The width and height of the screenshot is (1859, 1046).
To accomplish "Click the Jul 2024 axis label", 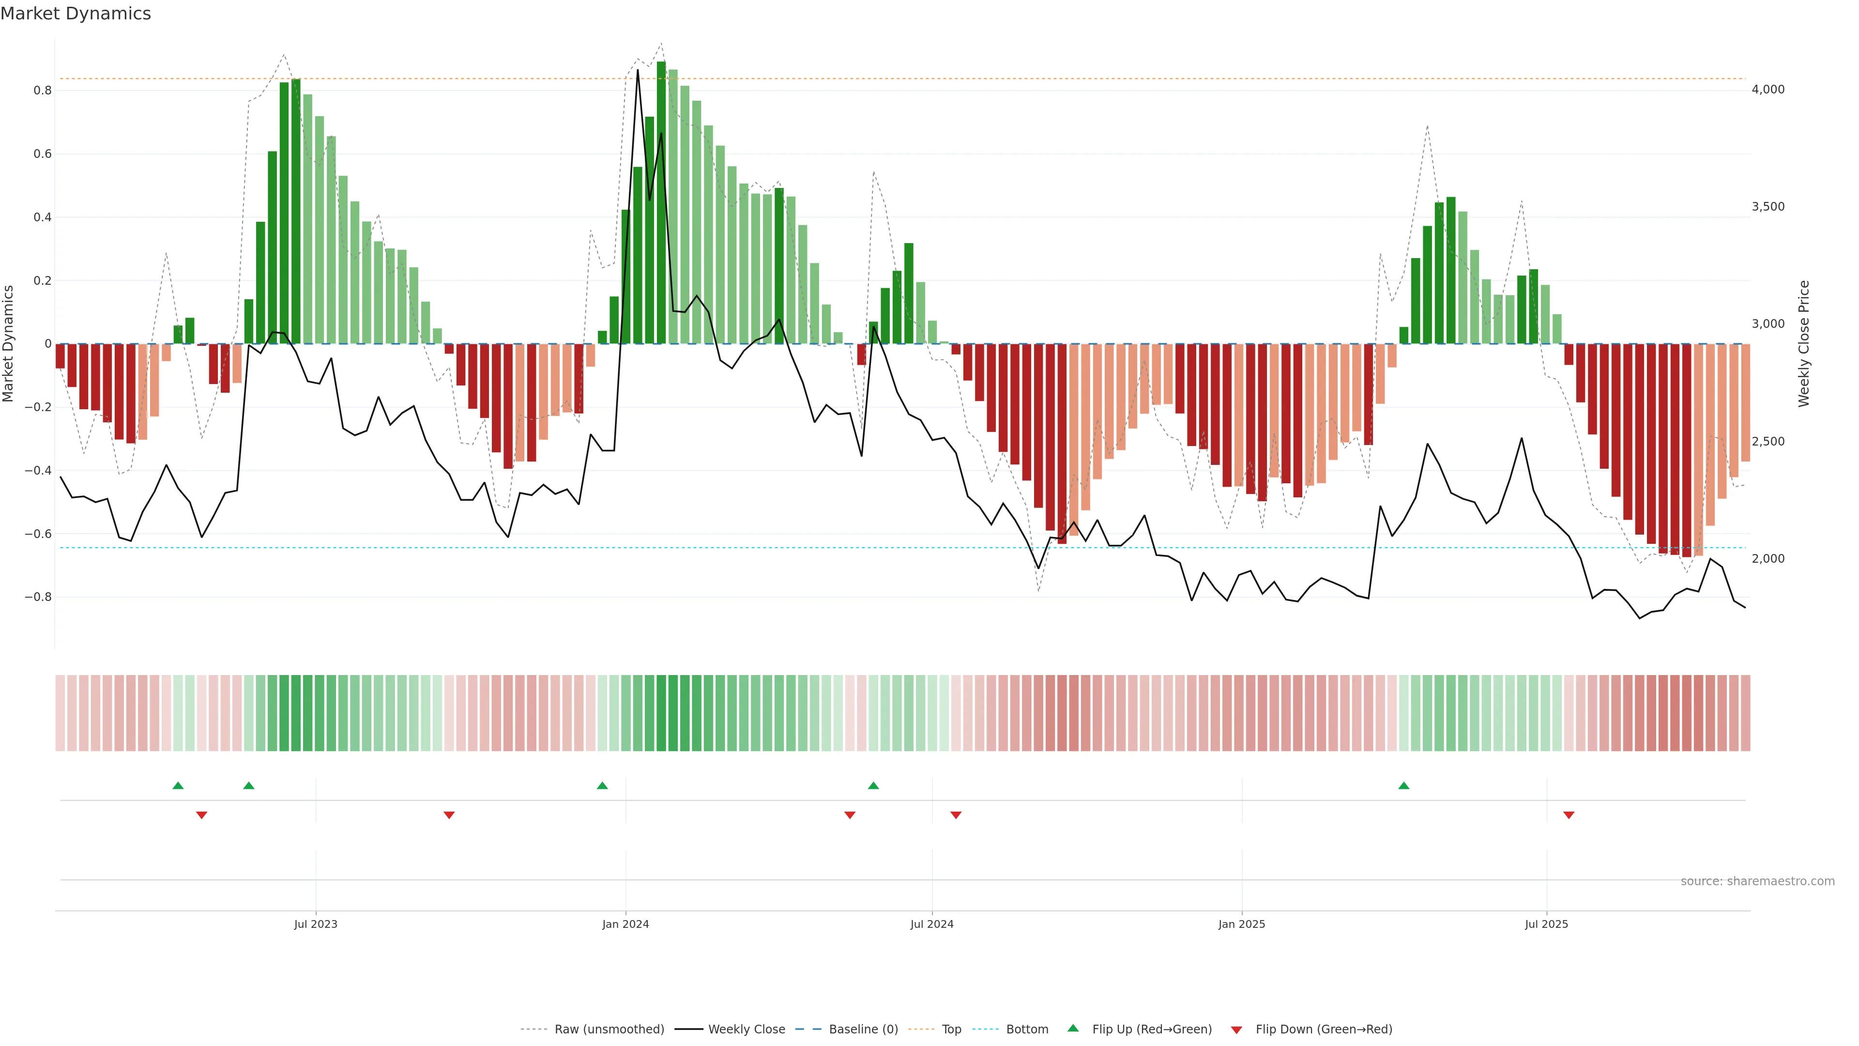I will pyautogui.click(x=931, y=924).
